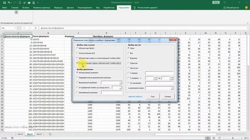Screen dimensions: 250x140
Task: Click the Отмена button in dialog
Action: (168, 96)
